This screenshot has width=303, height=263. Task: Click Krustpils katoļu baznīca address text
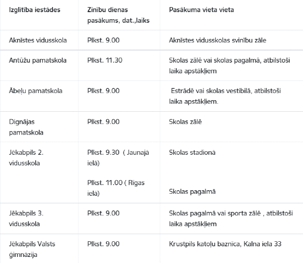[x=225, y=244]
